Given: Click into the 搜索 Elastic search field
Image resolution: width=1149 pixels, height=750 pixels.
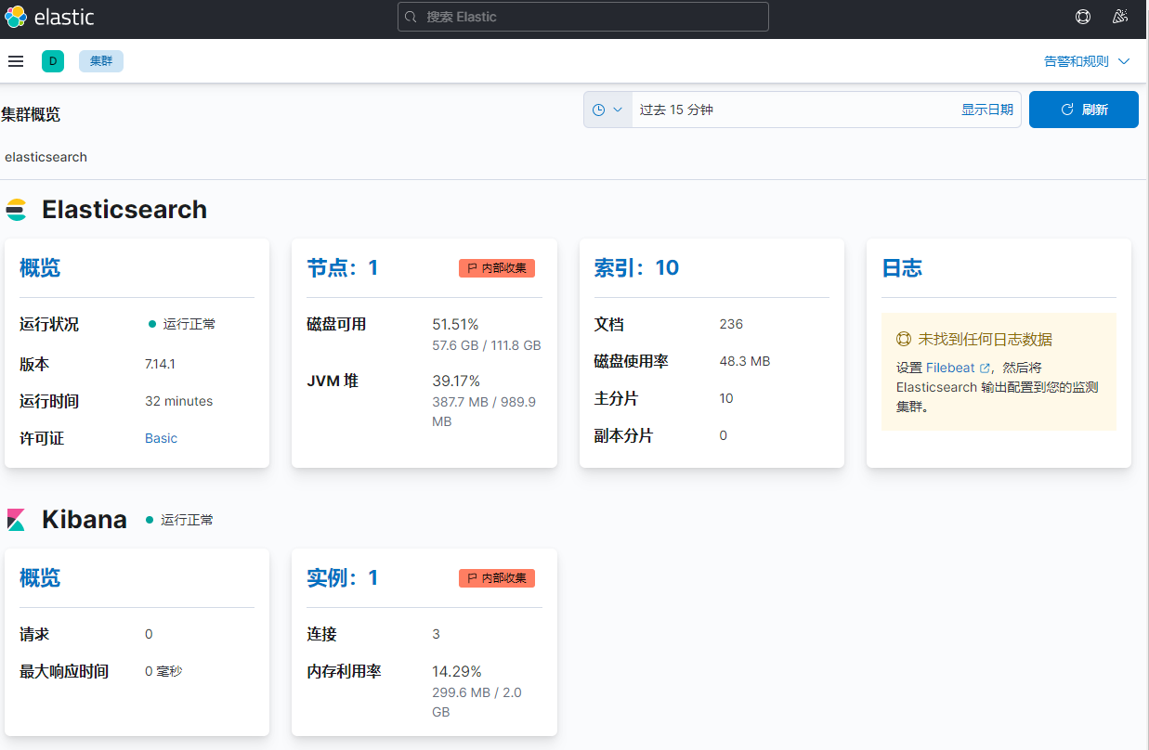Looking at the screenshot, I should coord(583,17).
